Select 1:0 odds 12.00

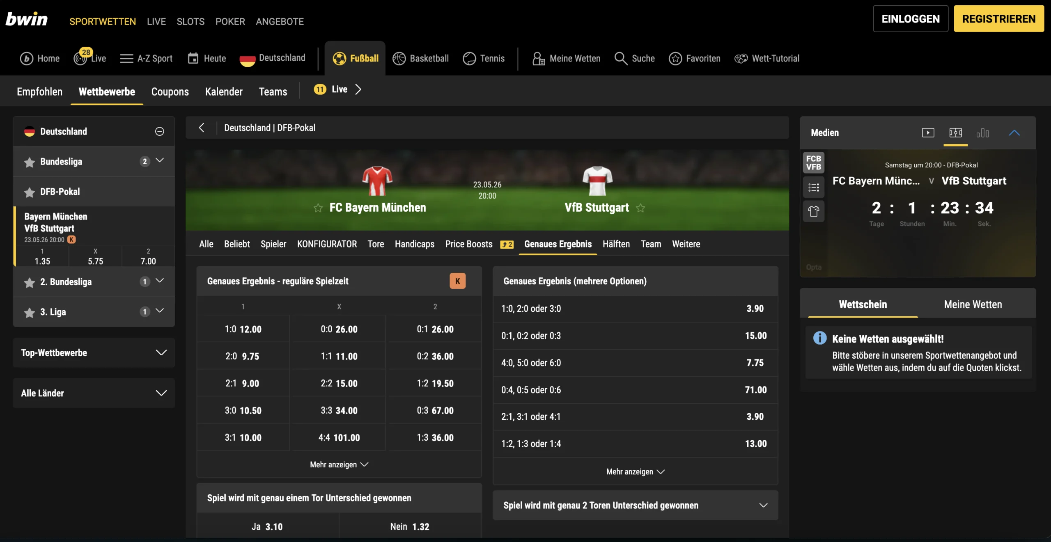point(243,329)
